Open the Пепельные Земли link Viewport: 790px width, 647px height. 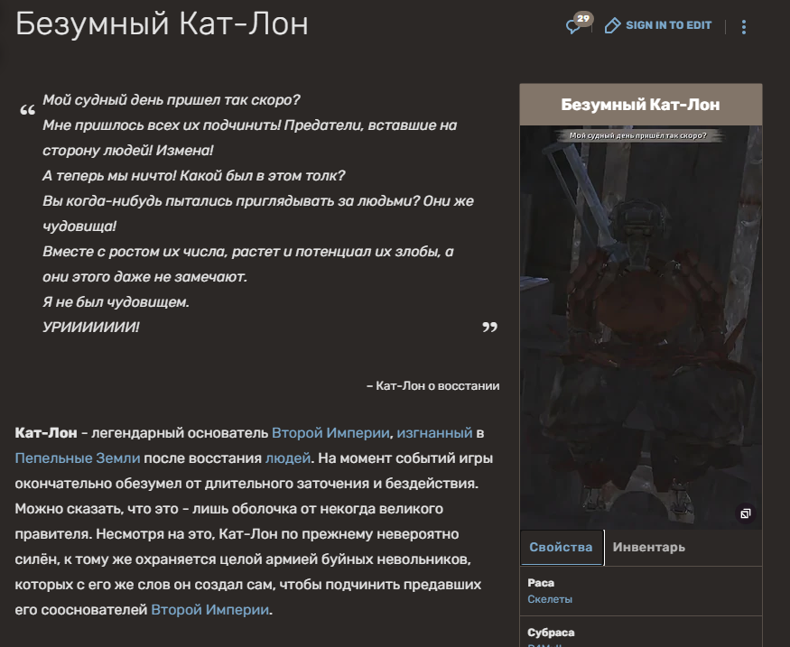(78, 458)
